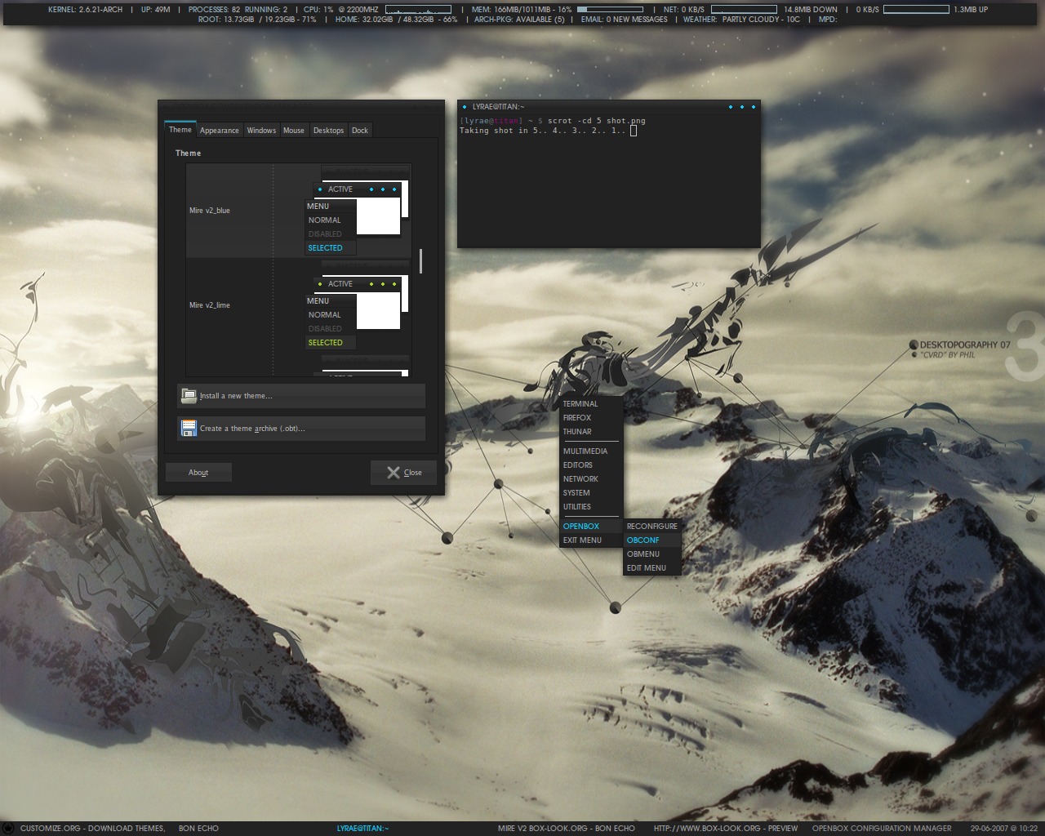This screenshot has width=1045, height=836.
Task: Click the Root: 13.73GiB disk usage text
Action: point(257,19)
